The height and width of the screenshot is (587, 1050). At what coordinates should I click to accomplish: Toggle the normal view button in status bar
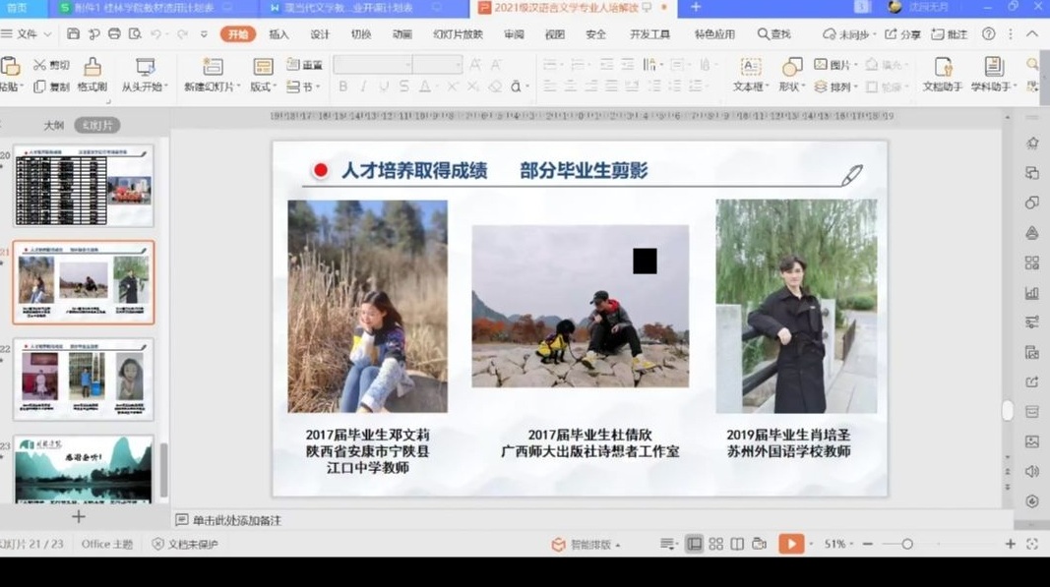point(694,544)
